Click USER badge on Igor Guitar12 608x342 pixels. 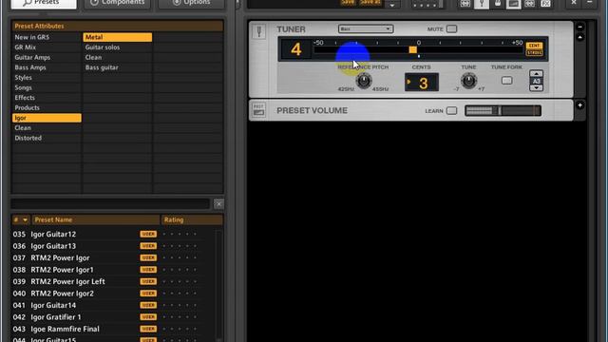(x=148, y=235)
